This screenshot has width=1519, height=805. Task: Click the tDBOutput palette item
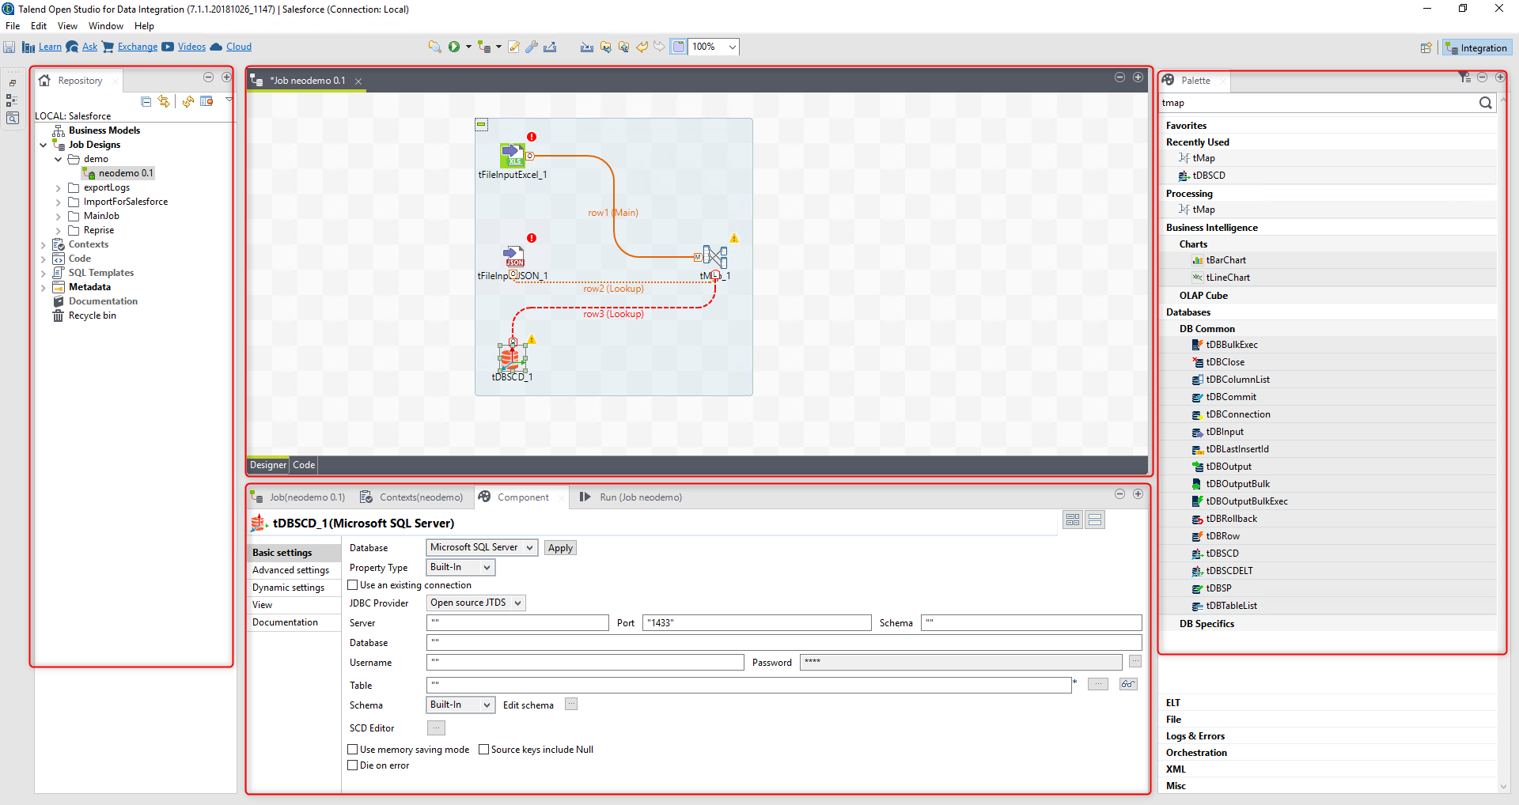click(x=1228, y=467)
